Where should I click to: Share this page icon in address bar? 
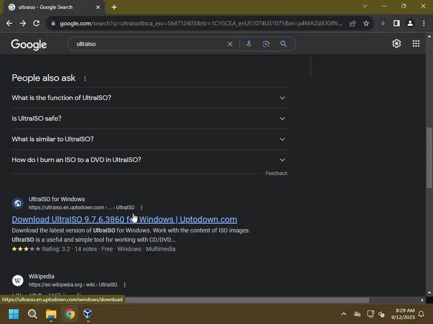[352, 24]
